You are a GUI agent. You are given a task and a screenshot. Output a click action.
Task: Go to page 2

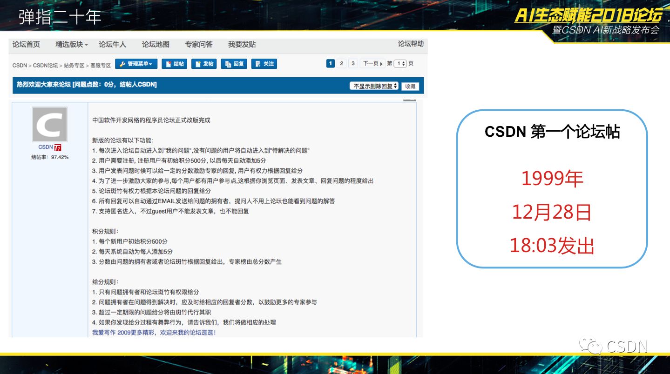tap(342, 63)
